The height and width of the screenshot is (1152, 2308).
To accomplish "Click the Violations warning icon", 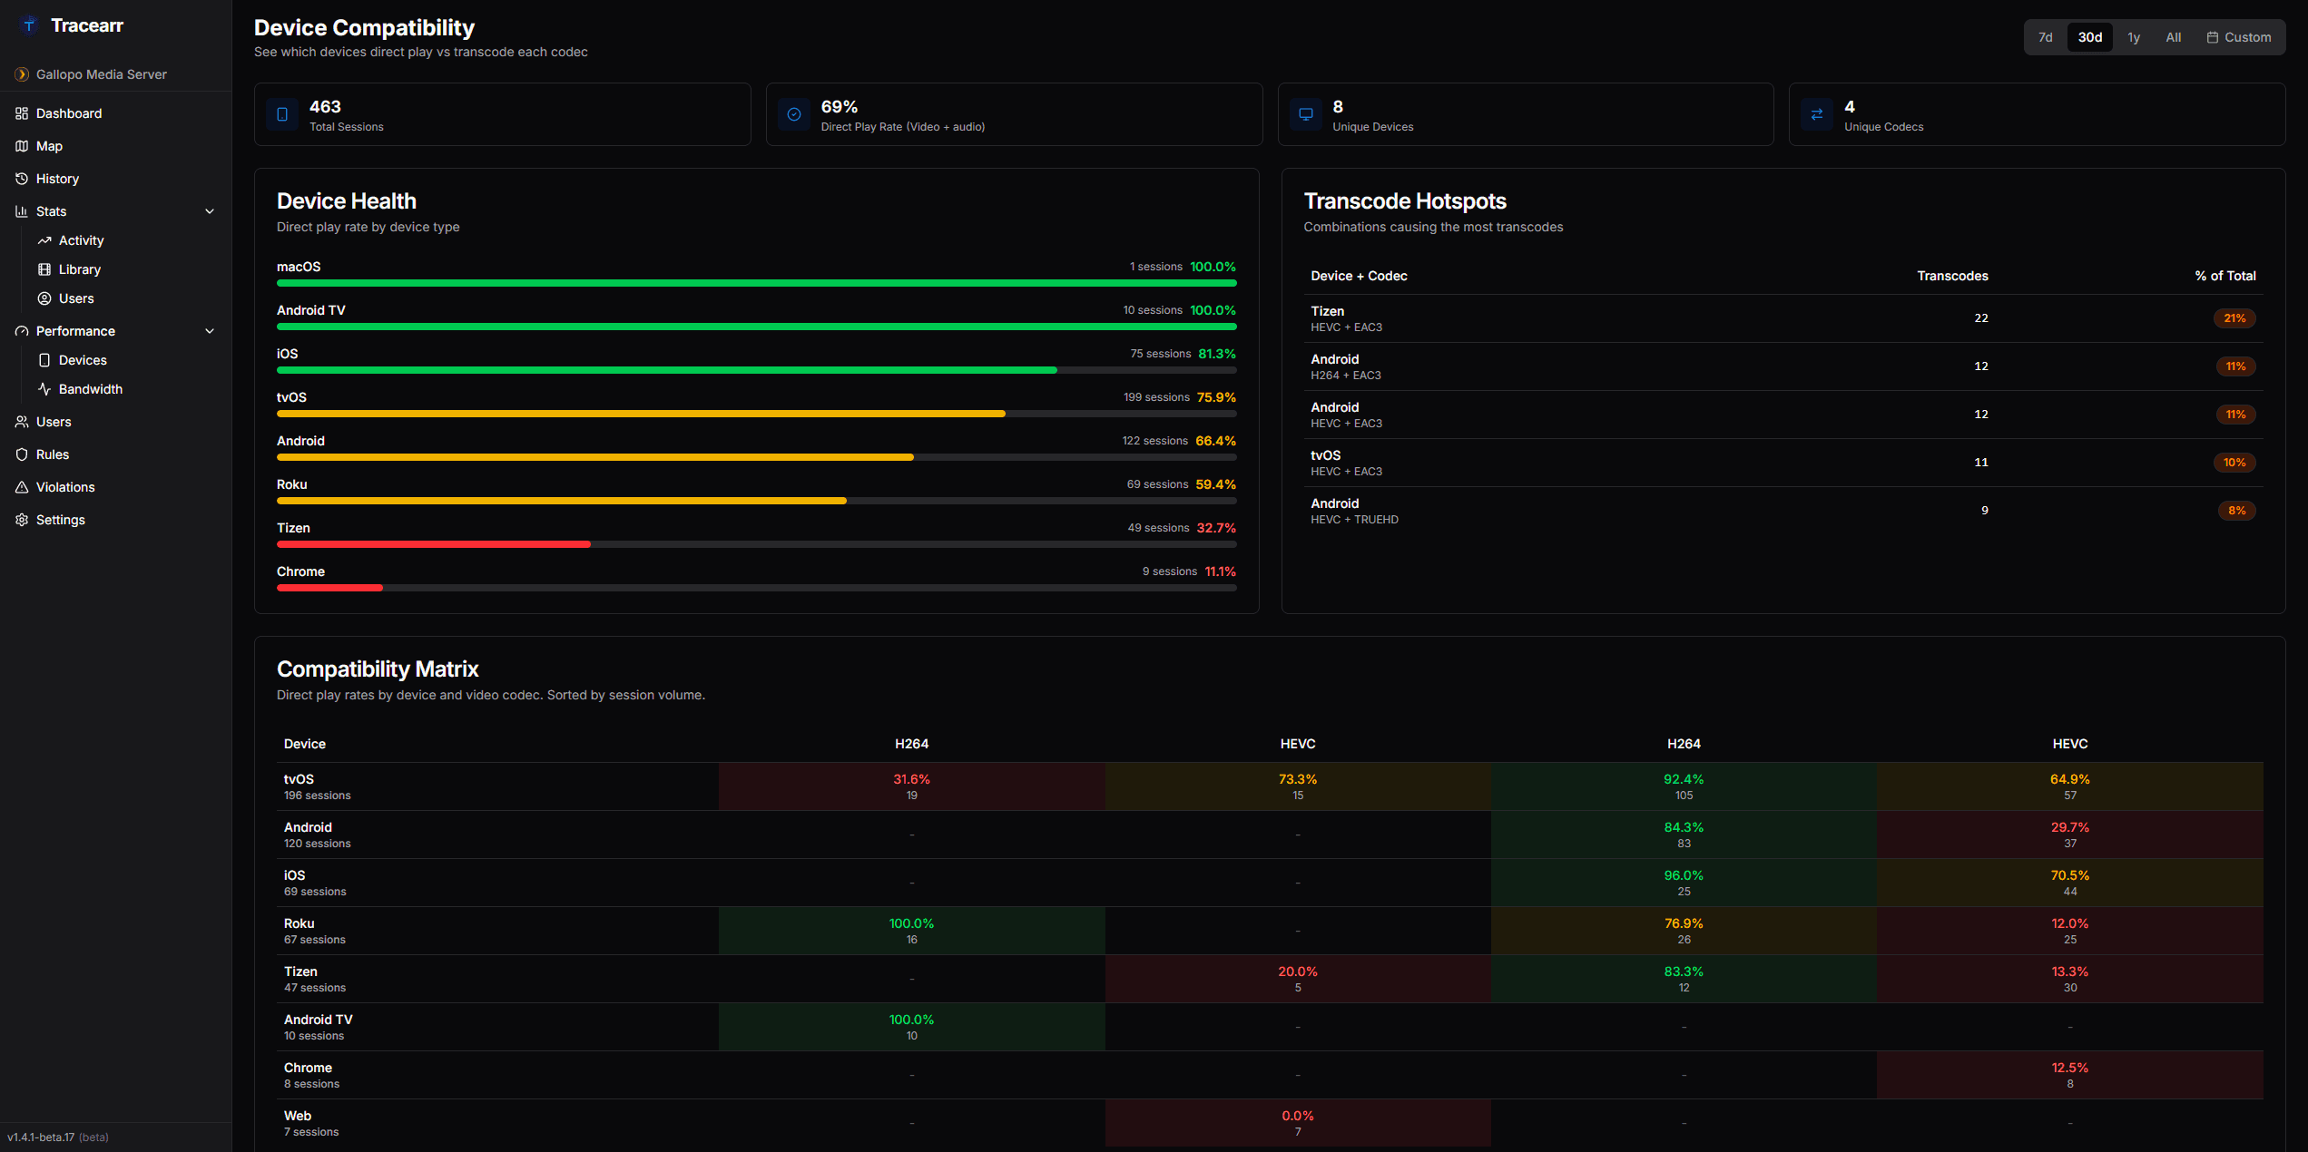I will click(23, 486).
